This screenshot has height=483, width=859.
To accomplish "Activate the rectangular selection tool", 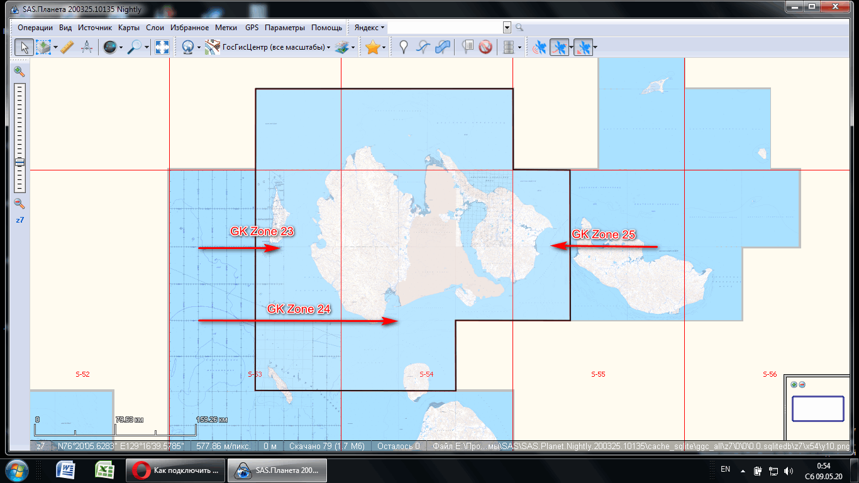I will pyautogui.click(x=43, y=47).
